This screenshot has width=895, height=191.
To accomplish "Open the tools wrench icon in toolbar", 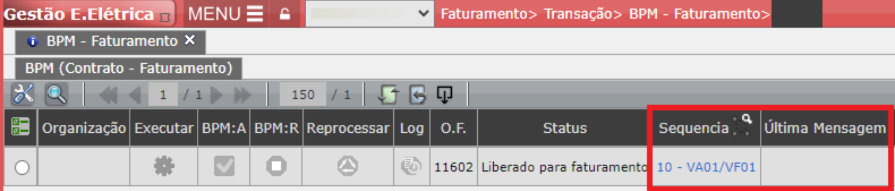I will click(23, 95).
